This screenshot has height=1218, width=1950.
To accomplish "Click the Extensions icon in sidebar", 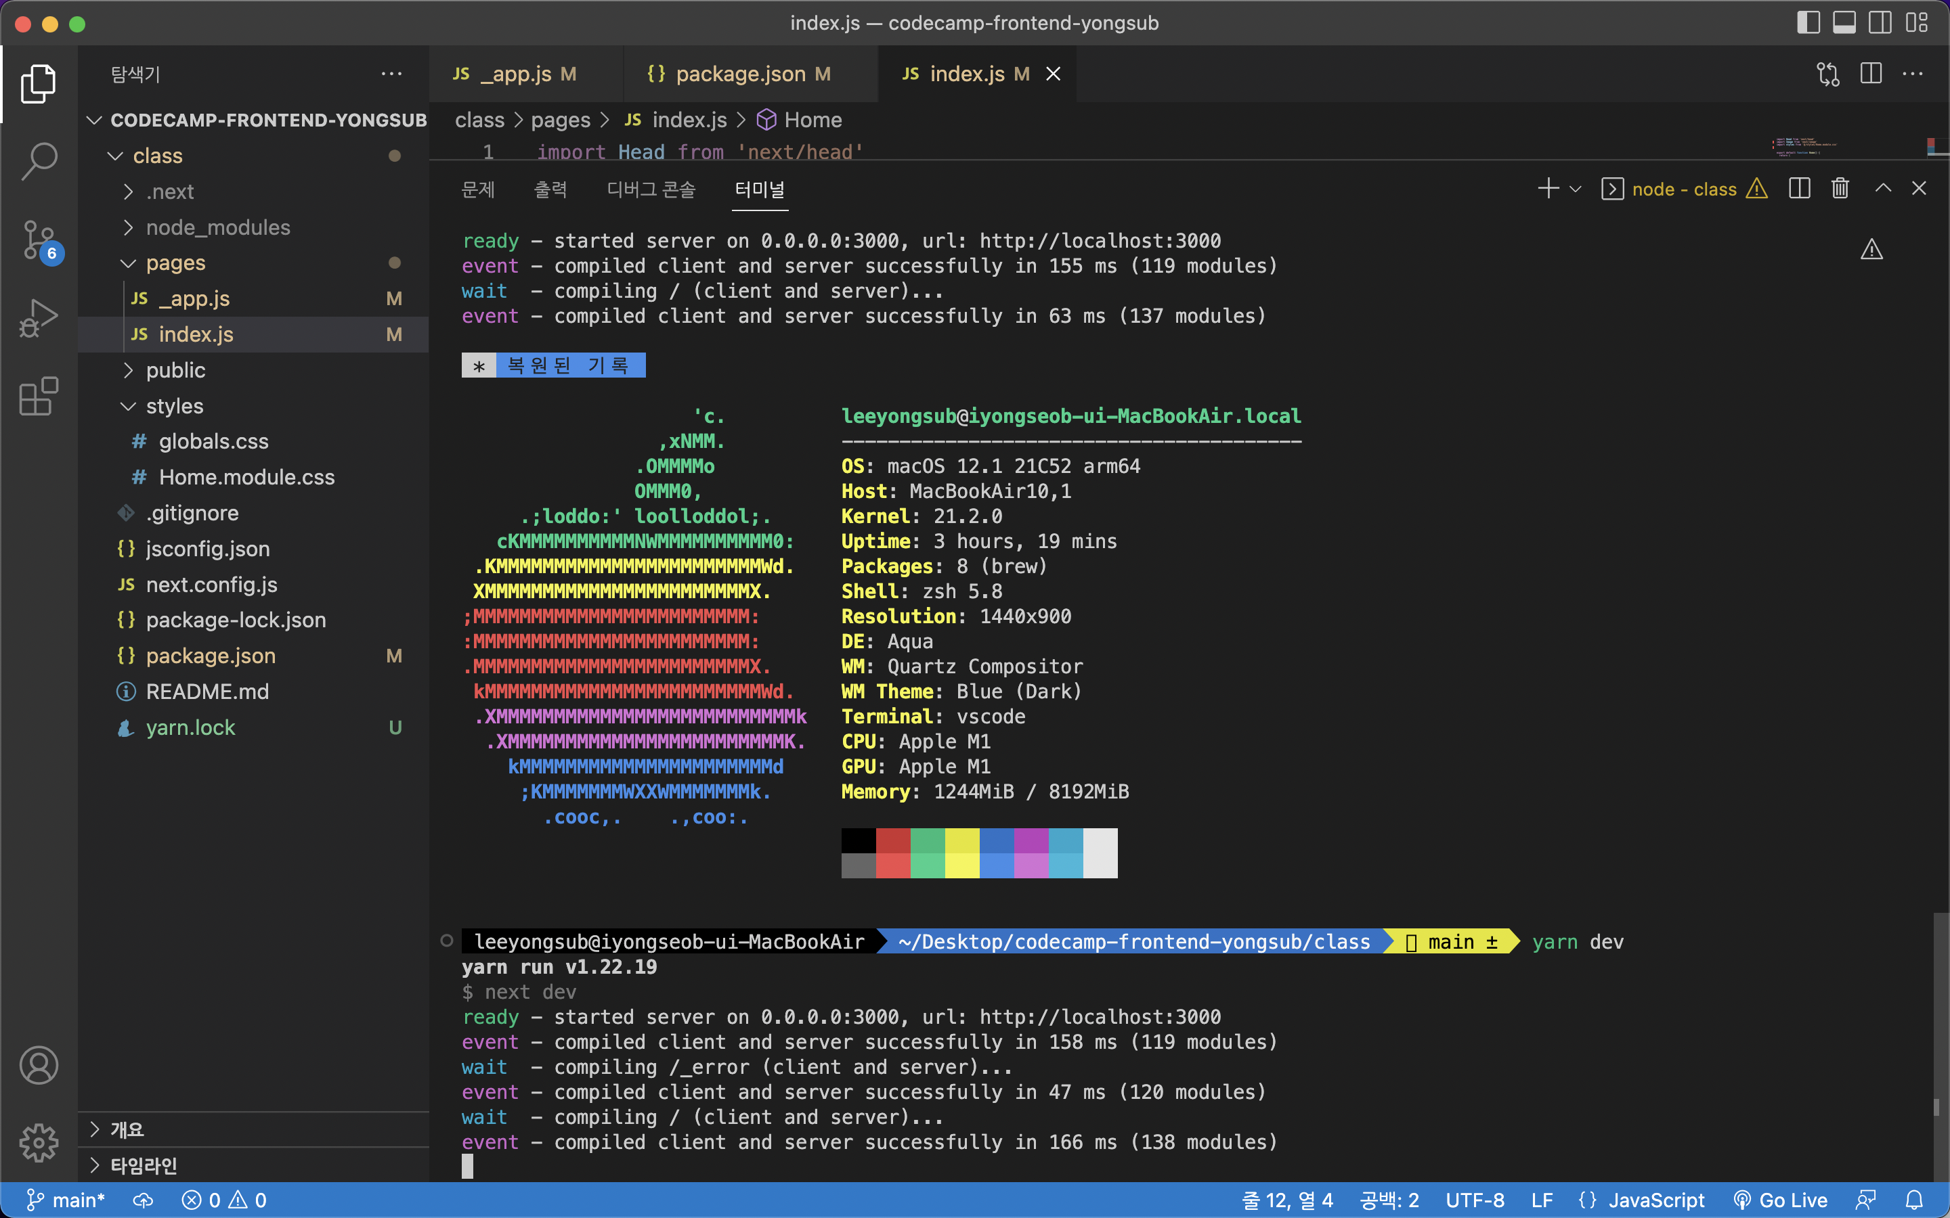I will coord(38,384).
